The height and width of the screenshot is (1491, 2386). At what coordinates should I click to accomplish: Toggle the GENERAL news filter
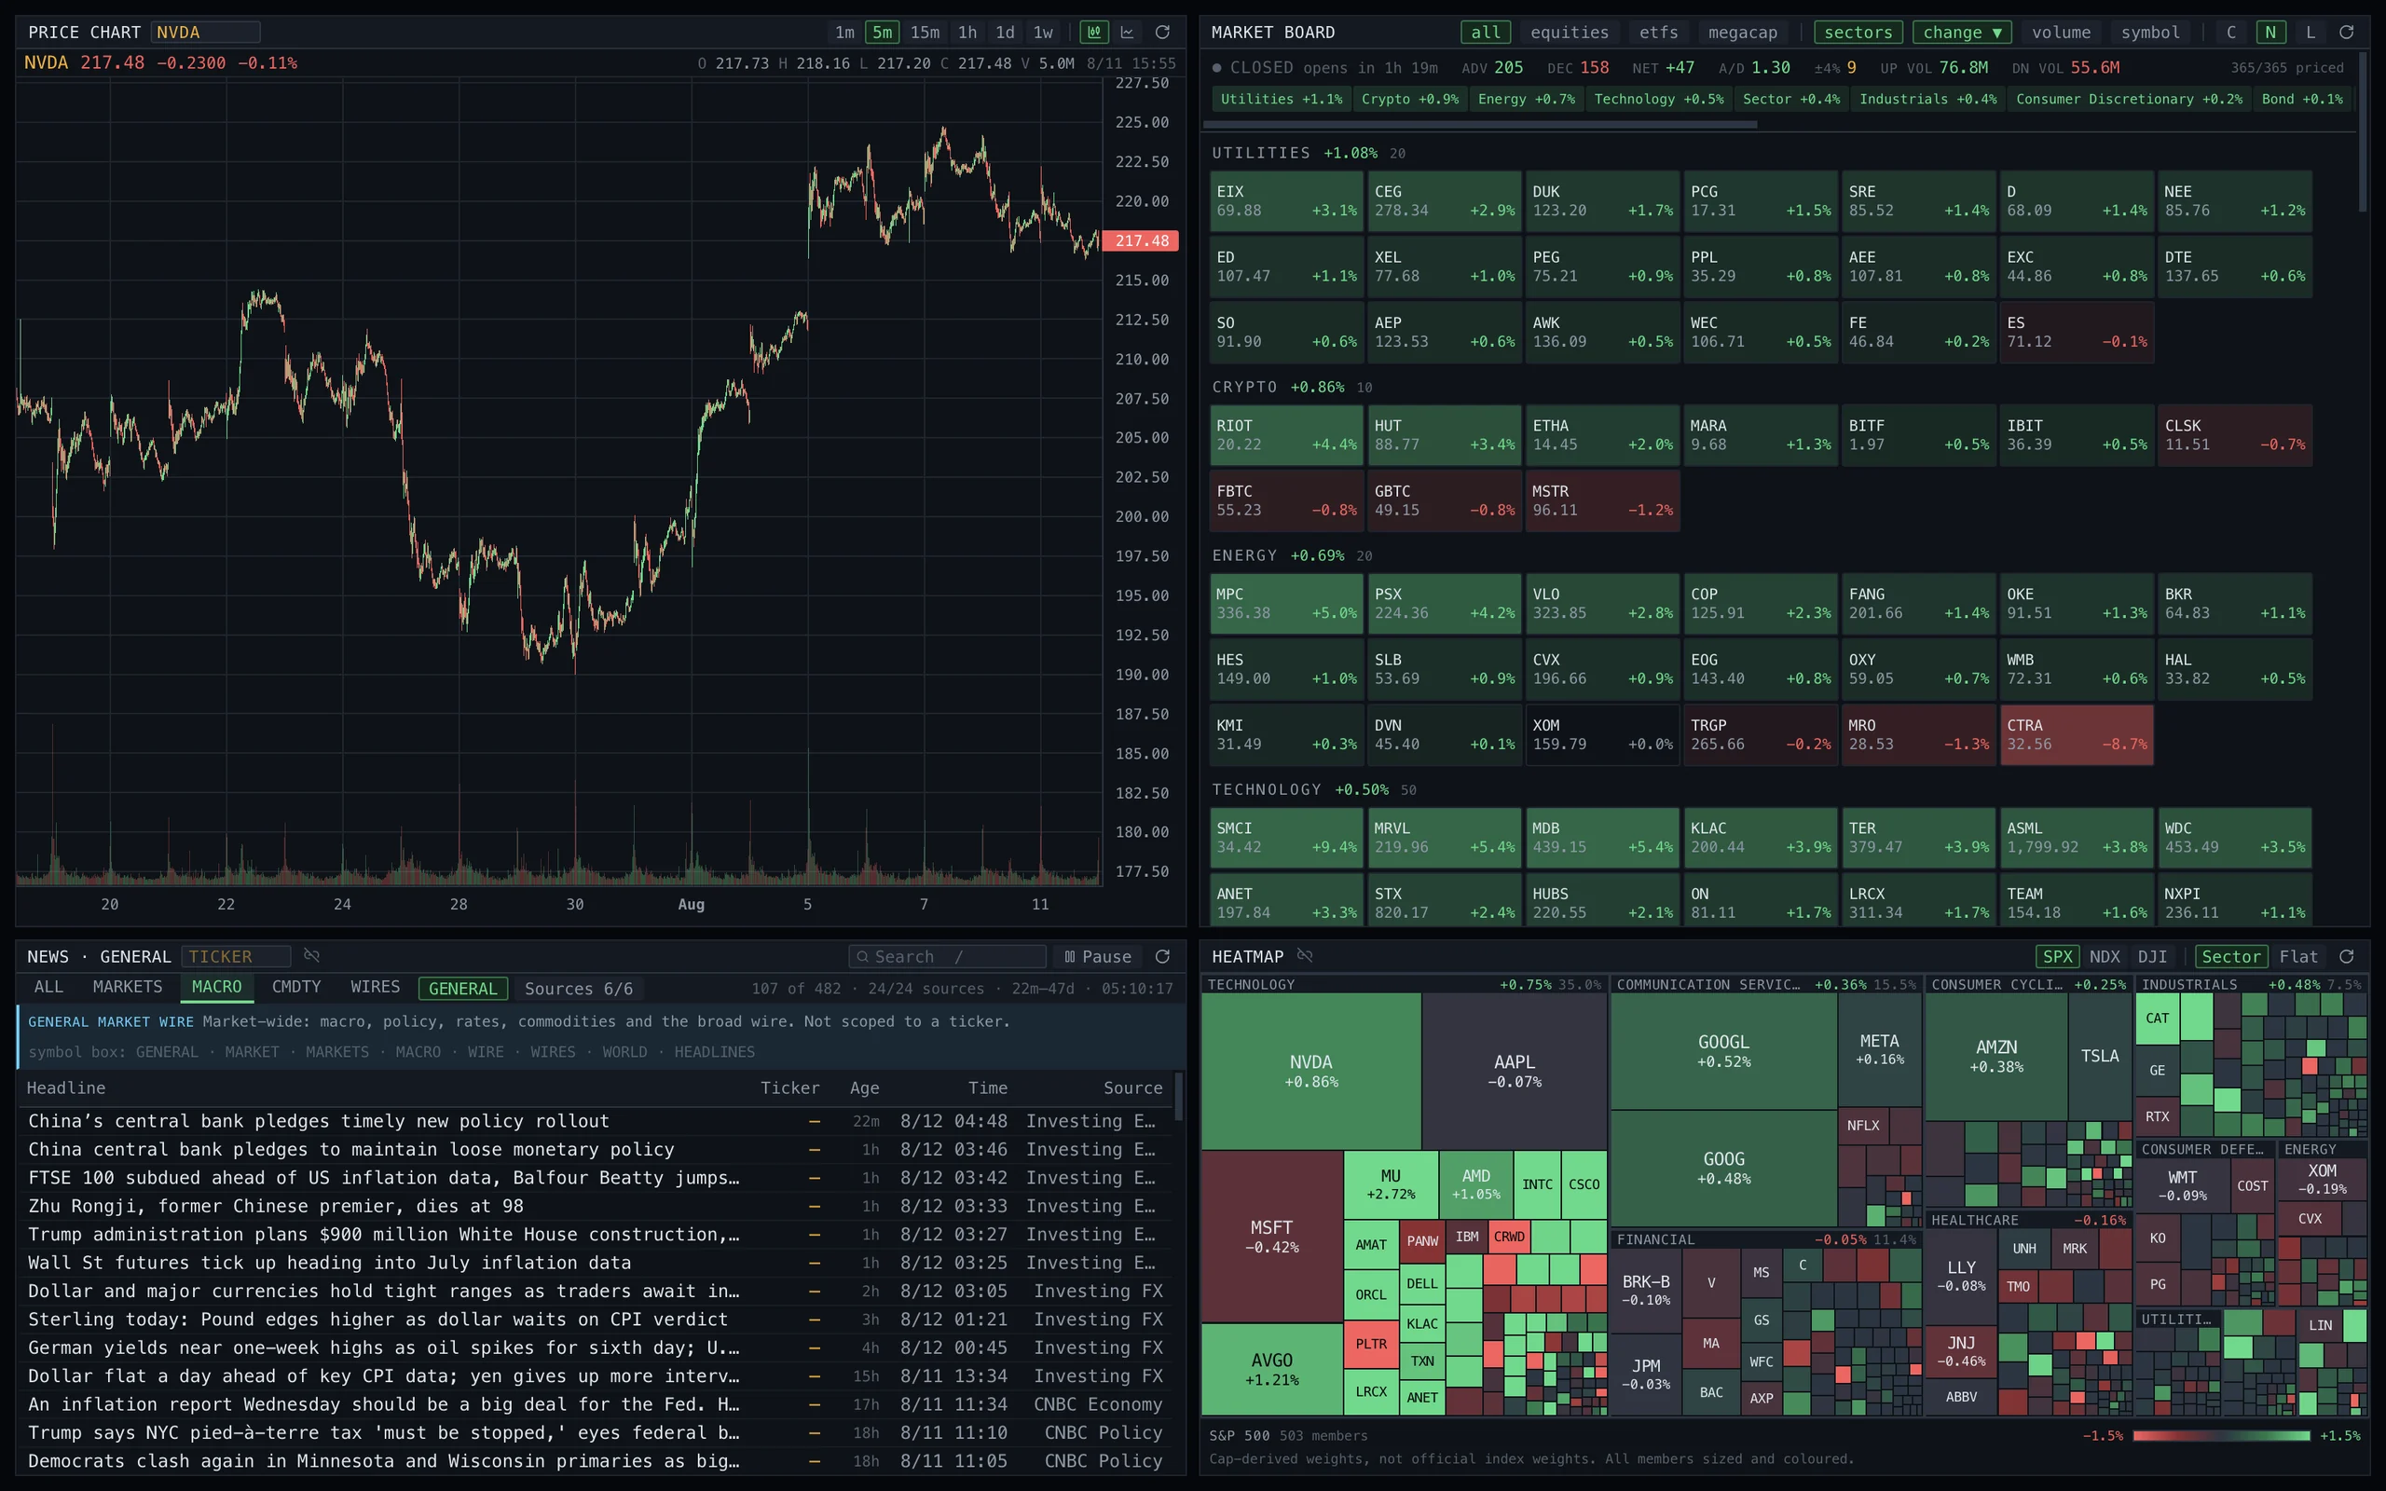[462, 988]
